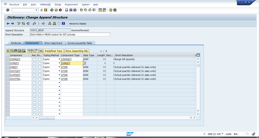
Task: Click the horizontal scrollbar below the table
Action: pos(114,118)
